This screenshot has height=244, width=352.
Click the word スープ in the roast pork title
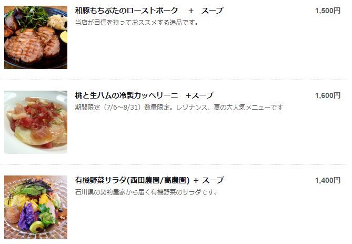(212, 11)
